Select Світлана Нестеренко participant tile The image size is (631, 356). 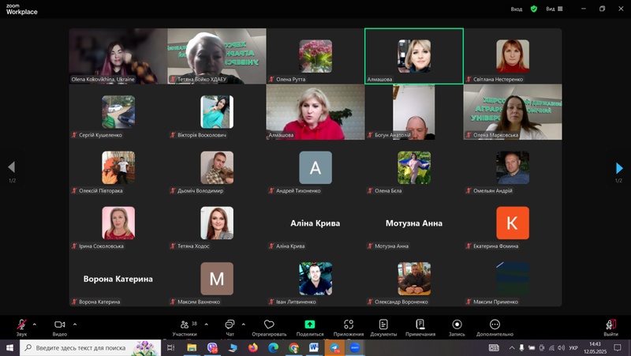513,56
